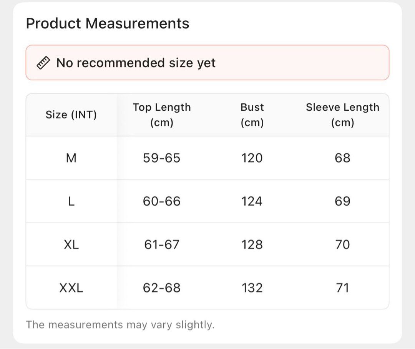415x349 pixels.
Task: Click the 59-65 top length value
Action: click(x=162, y=158)
